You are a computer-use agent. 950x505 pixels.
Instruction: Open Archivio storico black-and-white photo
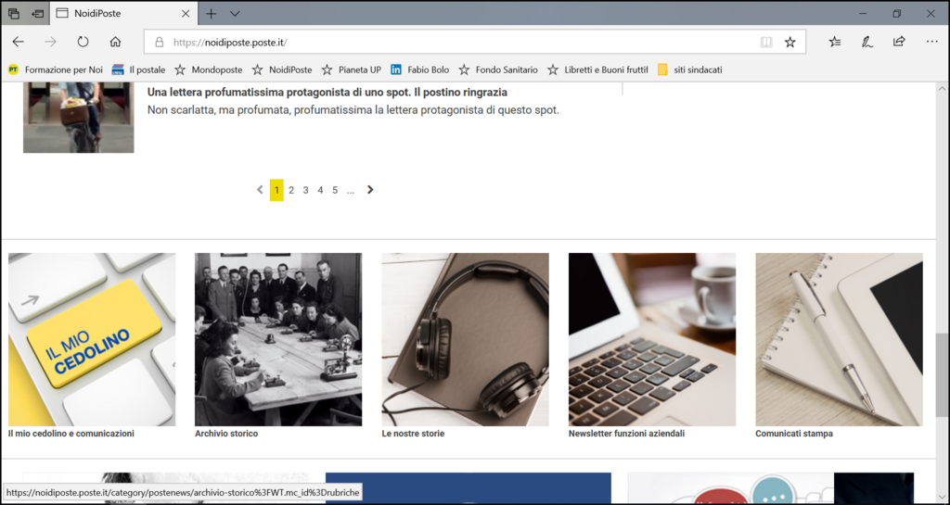(x=278, y=339)
